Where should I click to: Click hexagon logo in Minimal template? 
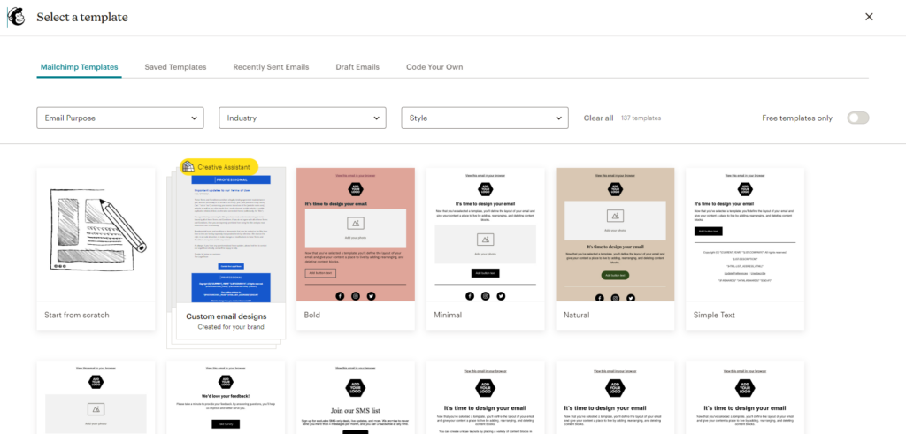(486, 189)
